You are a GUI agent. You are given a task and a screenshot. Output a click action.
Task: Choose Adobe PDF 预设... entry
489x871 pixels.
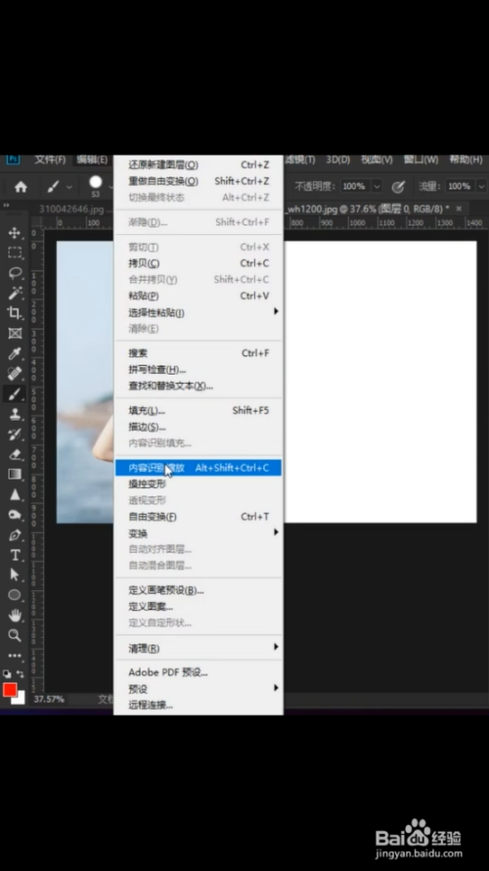coord(199,672)
